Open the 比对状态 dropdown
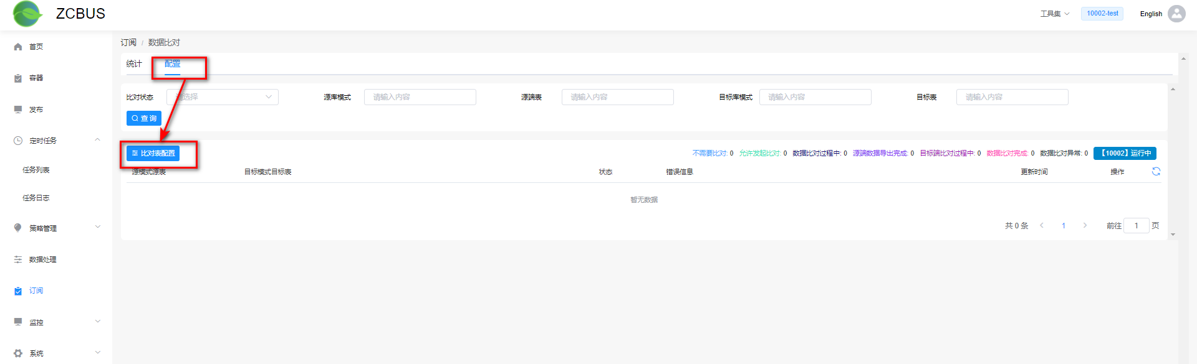The width and height of the screenshot is (1197, 364). pyautogui.click(x=223, y=97)
